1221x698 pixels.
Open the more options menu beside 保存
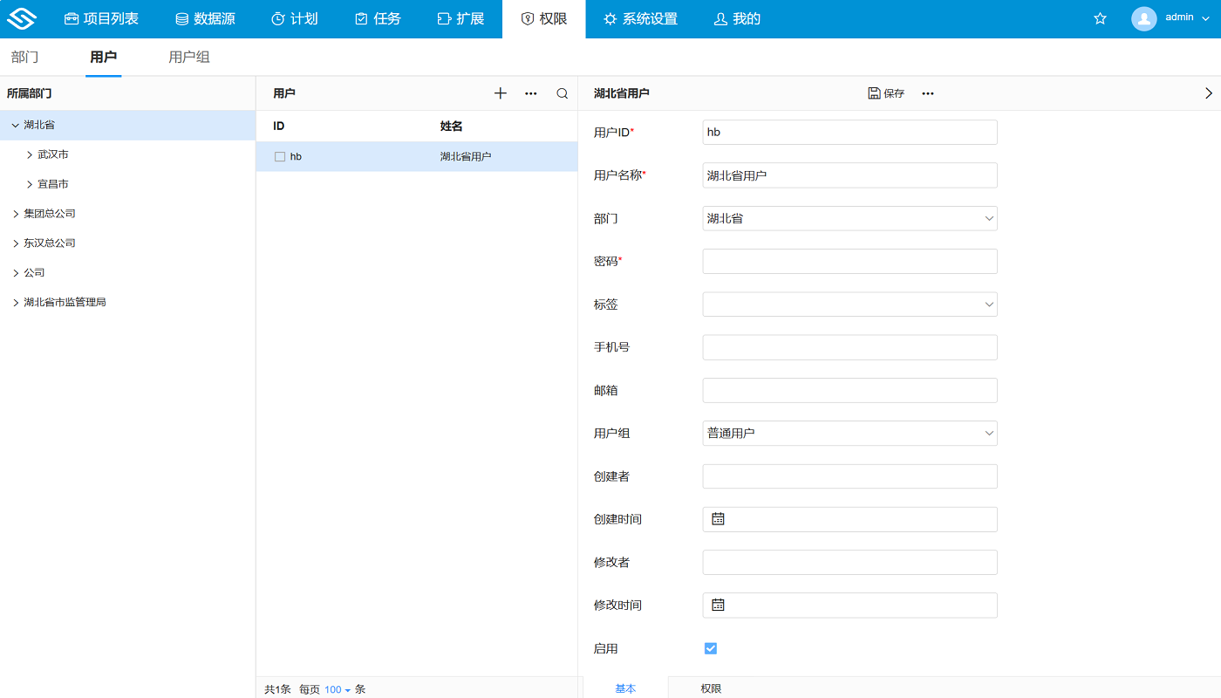927,93
